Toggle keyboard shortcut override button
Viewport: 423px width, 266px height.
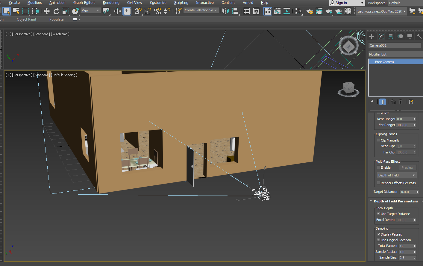127,11
